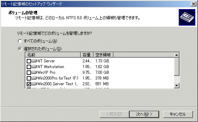Click the キャンセル button
The height and width of the screenshot is (122, 198).
click(x=178, y=114)
